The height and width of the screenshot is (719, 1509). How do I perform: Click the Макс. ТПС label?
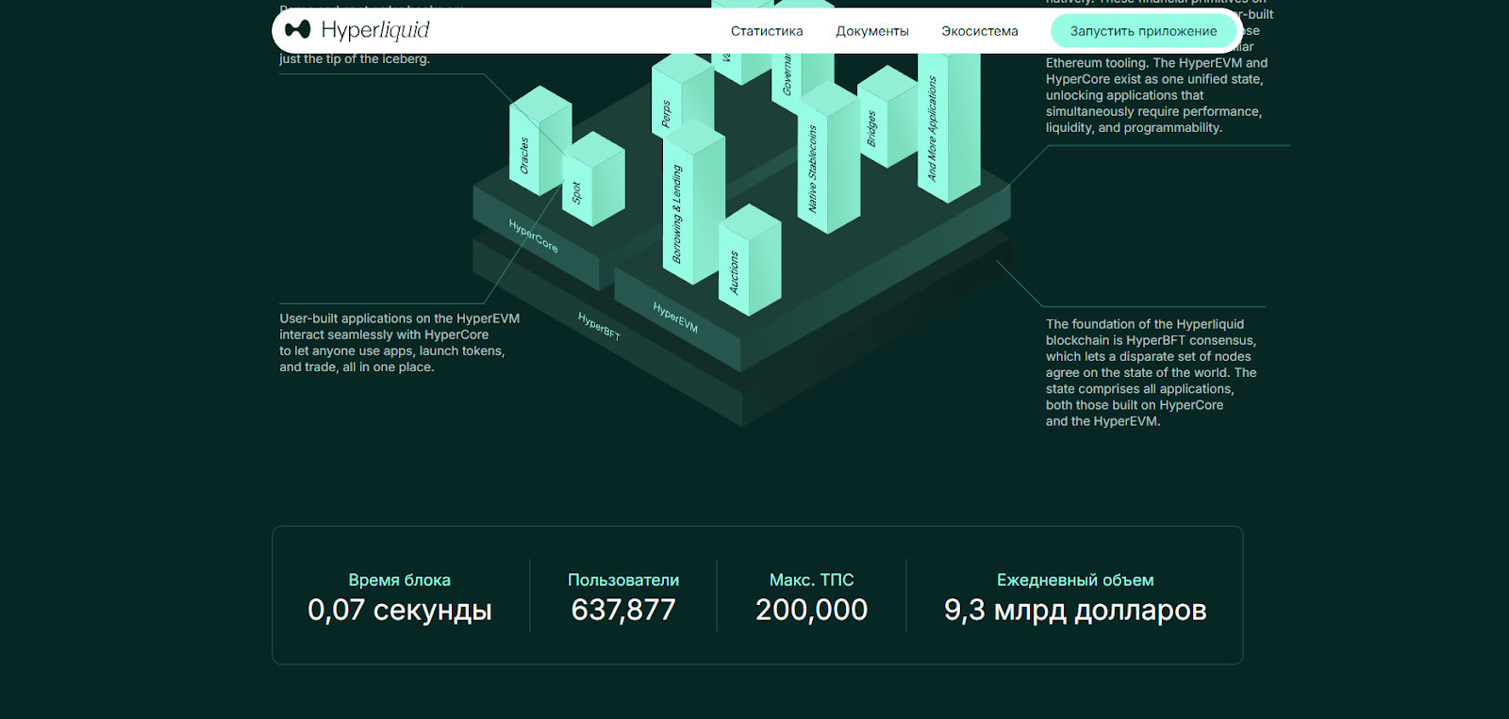point(811,580)
